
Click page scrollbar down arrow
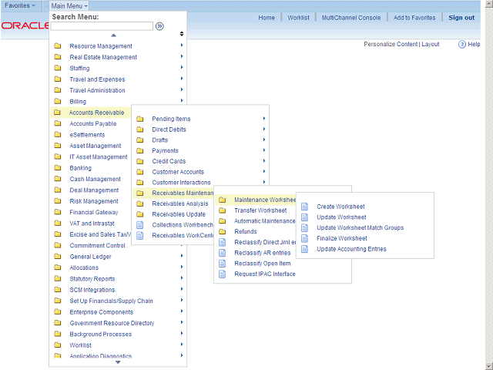pos(490,366)
